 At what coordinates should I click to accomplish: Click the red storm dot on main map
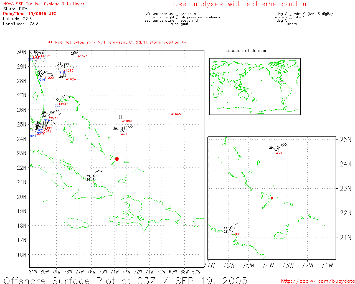click(117, 159)
